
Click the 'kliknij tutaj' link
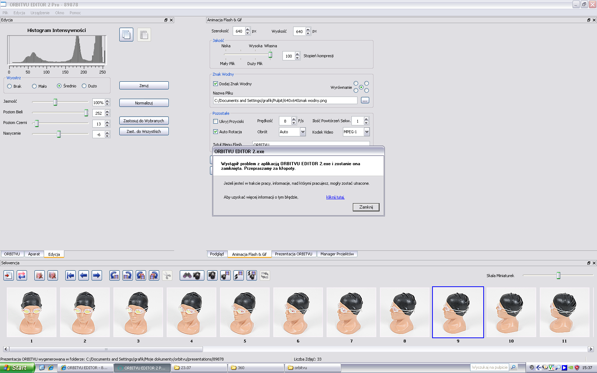tap(335, 197)
